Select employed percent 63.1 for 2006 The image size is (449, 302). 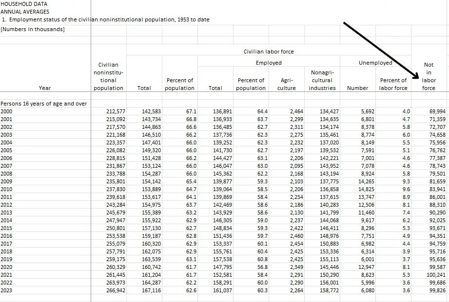pos(263,158)
